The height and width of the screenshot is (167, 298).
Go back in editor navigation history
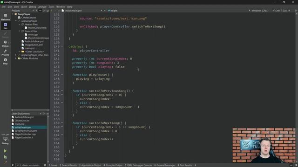tap(52, 11)
